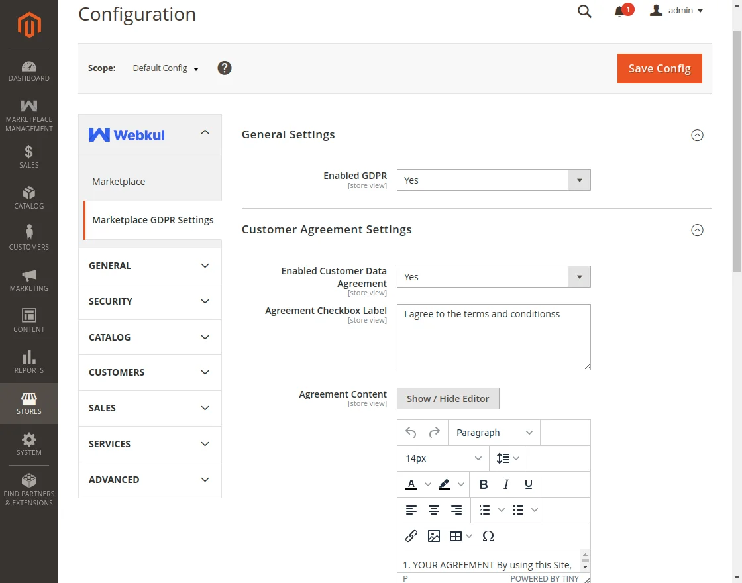Insert a special character via the omega icon
The image size is (742, 583).
tap(488, 536)
